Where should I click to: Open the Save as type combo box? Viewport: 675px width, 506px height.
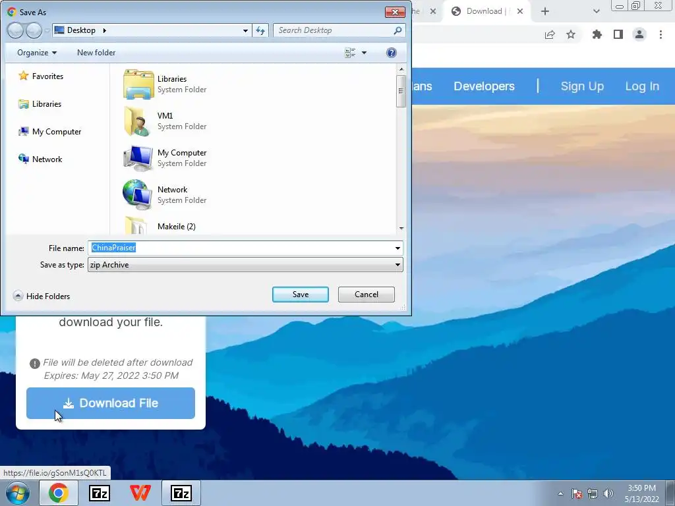[x=245, y=265]
